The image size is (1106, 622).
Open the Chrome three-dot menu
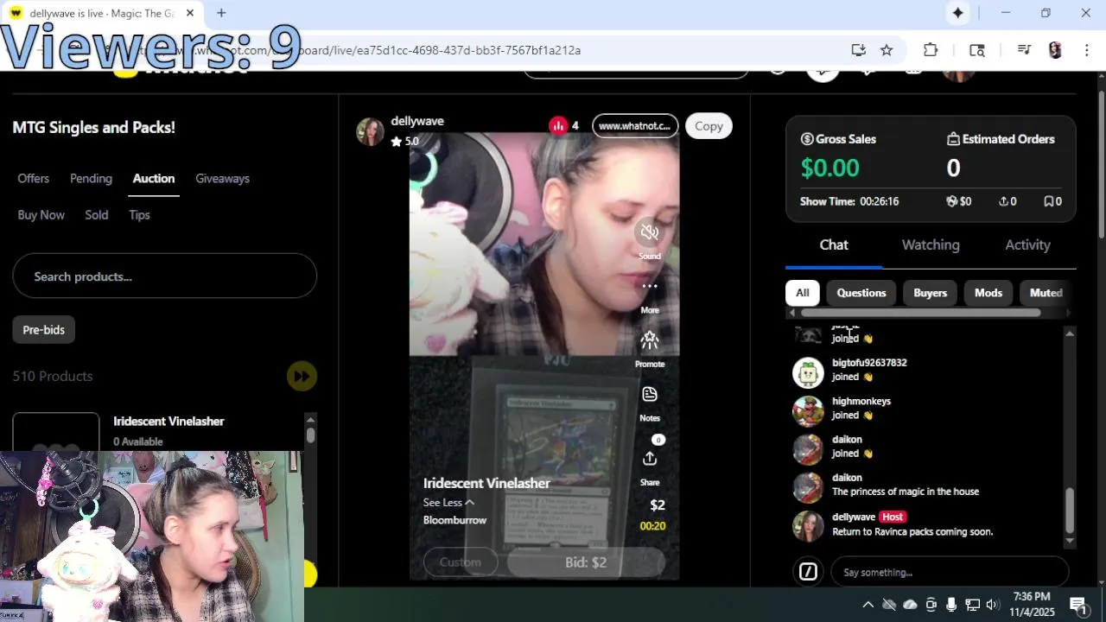coord(1086,50)
